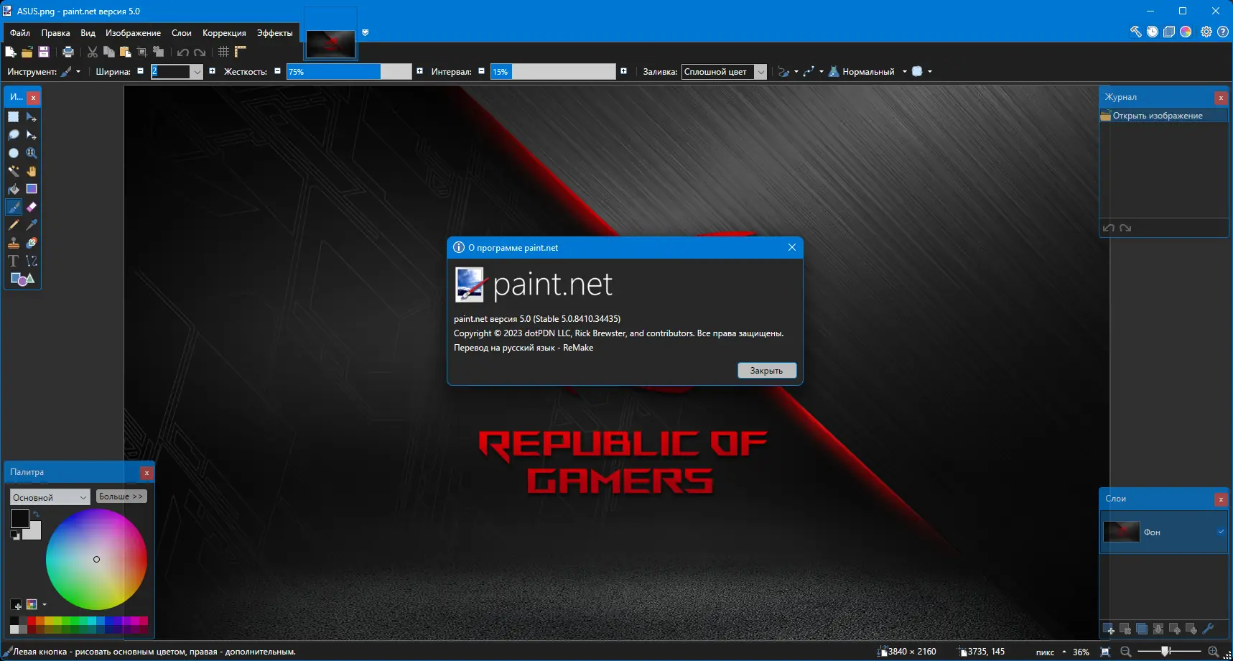Open the Эффекты menu

pos(274,33)
